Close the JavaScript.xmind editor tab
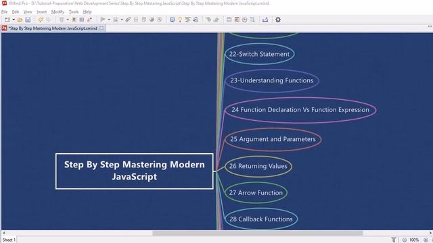The image size is (433, 243). pyautogui.click(x=101, y=28)
